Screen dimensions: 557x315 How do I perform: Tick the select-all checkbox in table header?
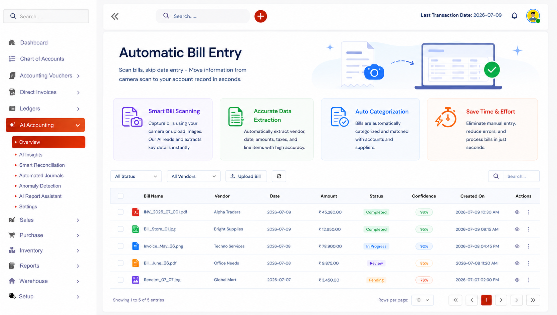(x=121, y=196)
